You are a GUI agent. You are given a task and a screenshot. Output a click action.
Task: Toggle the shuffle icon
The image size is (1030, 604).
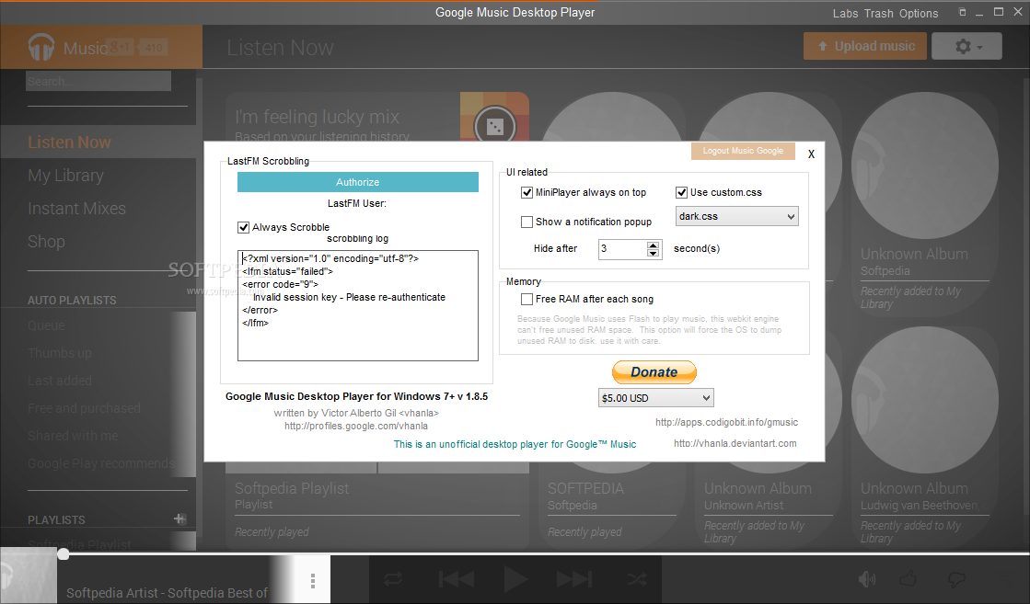point(637,579)
